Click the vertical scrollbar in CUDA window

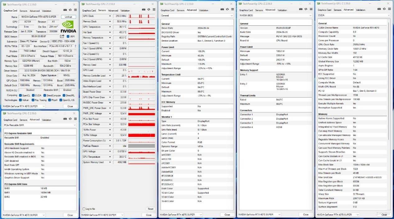pos(389,115)
